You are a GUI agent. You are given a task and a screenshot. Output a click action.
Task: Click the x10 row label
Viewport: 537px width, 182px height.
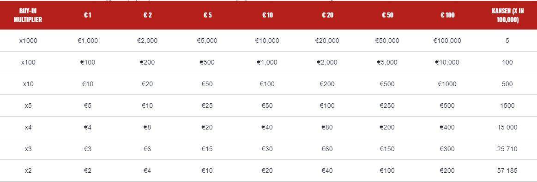tap(28, 84)
